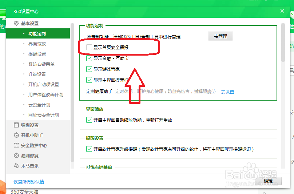Click the icon beside 木马查杀
Viewport: 294px width, 194px height.
coord(16,166)
